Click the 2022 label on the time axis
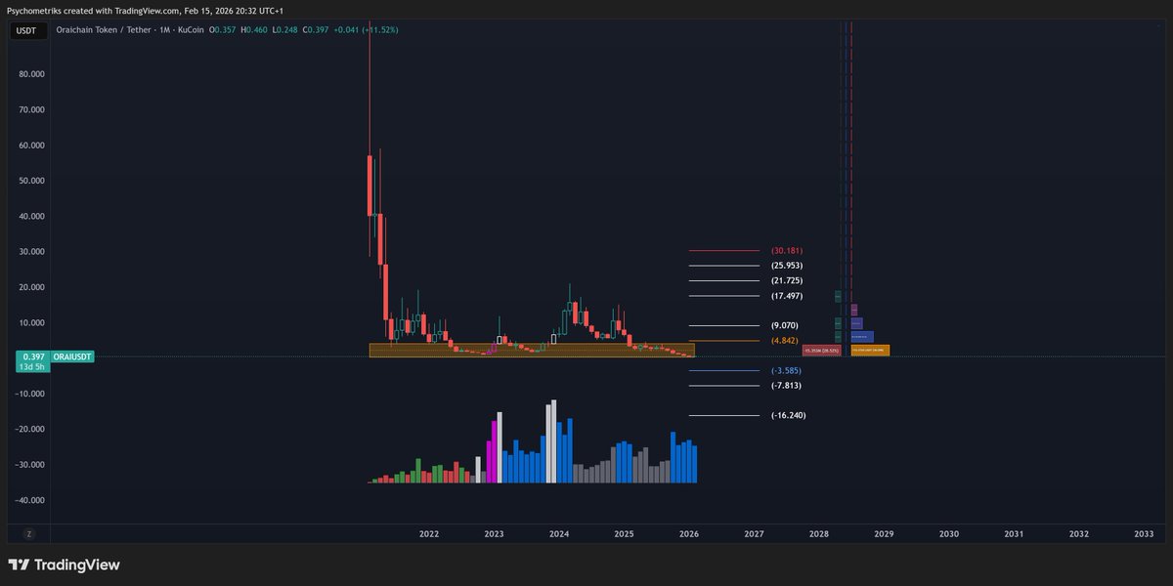This screenshot has width=1173, height=586. point(429,534)
